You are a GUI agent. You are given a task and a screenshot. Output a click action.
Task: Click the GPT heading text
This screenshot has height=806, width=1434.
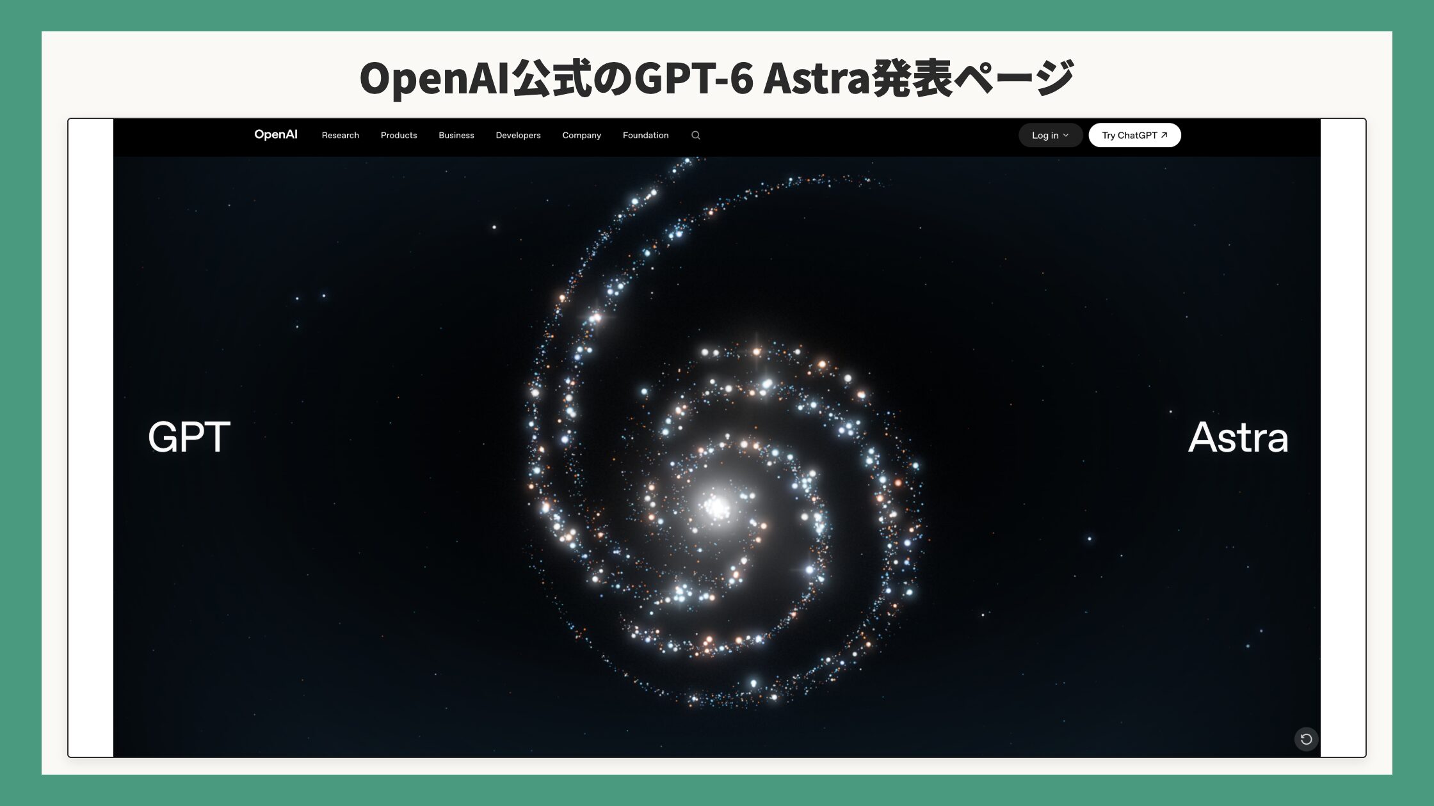click(x=189, y=438)
